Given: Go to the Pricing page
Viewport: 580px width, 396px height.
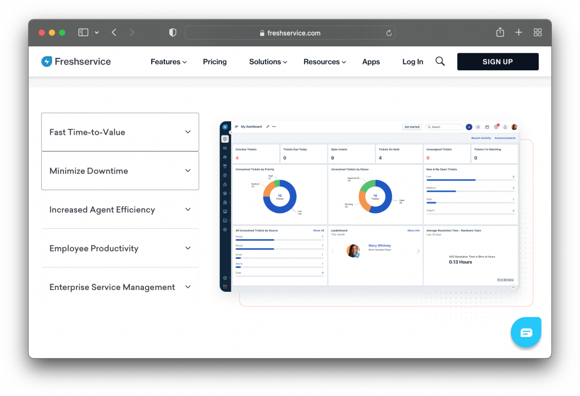Looking at the screenshot, I should click(215, 62).
